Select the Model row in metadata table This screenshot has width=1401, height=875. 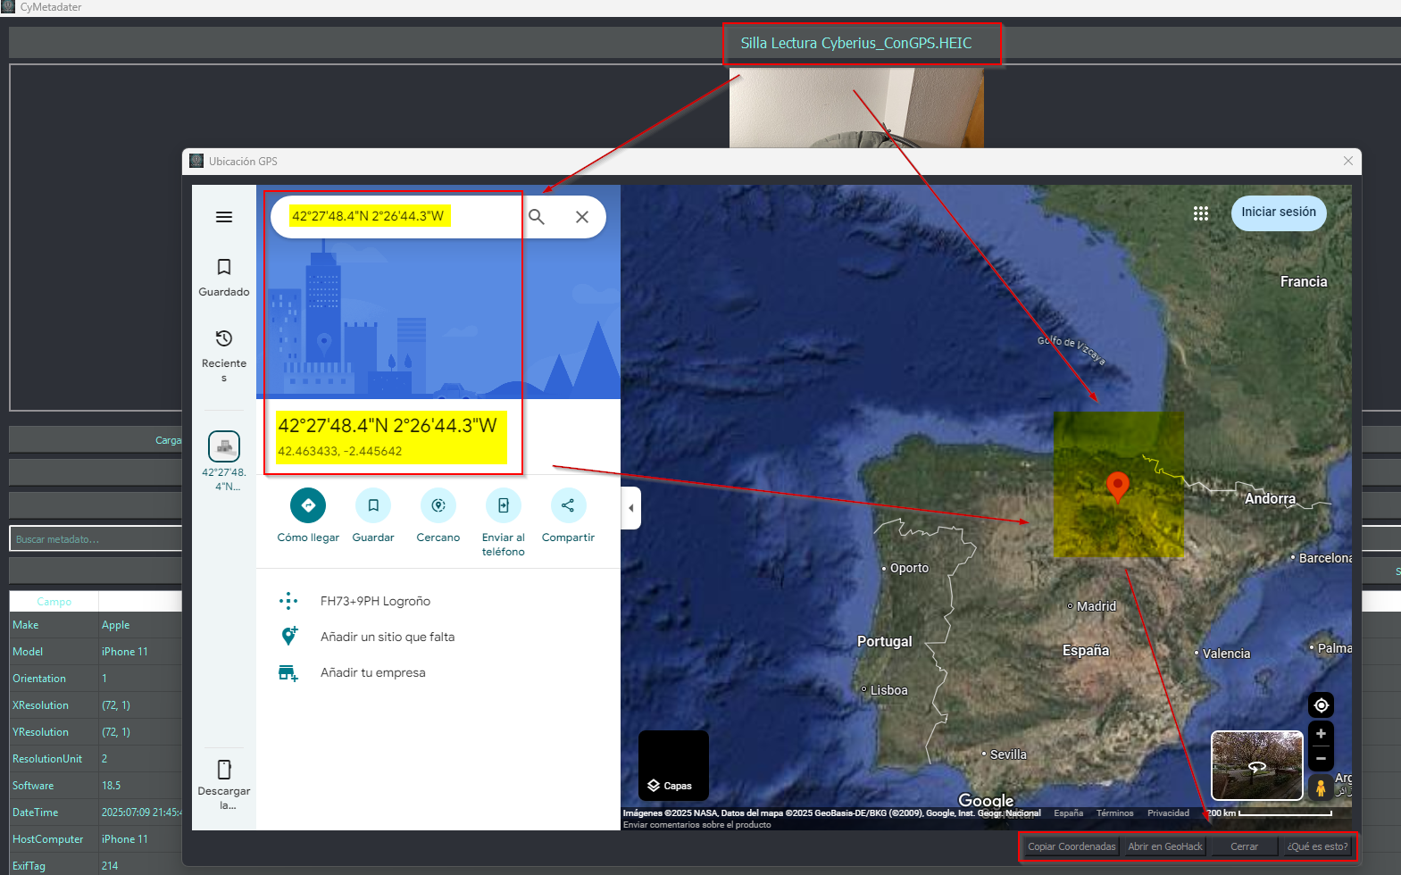(x=96, y=652)
